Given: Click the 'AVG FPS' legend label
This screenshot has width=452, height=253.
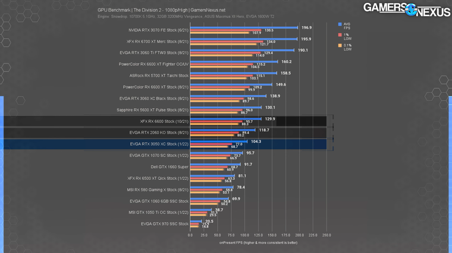Looking at the screenshot, I should 347,26.
